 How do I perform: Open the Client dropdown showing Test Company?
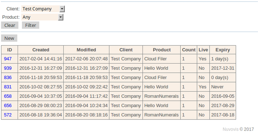click(43, 9)
